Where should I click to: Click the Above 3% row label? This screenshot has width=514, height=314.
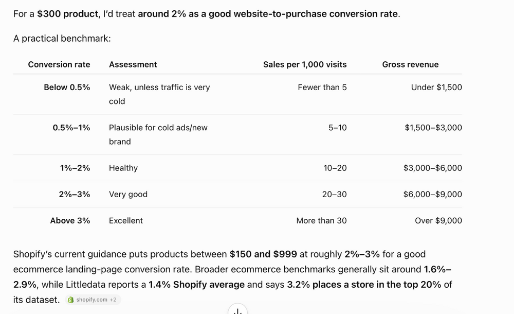pos(70,221)
